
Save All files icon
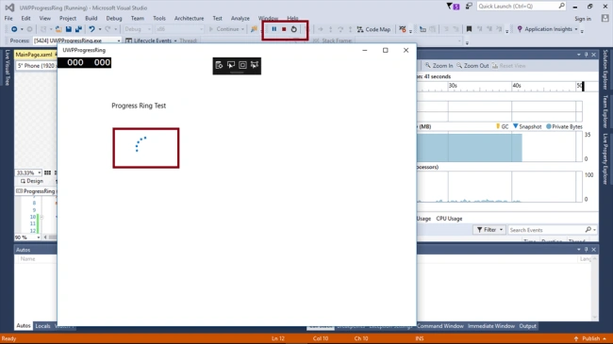coord(78,29)
